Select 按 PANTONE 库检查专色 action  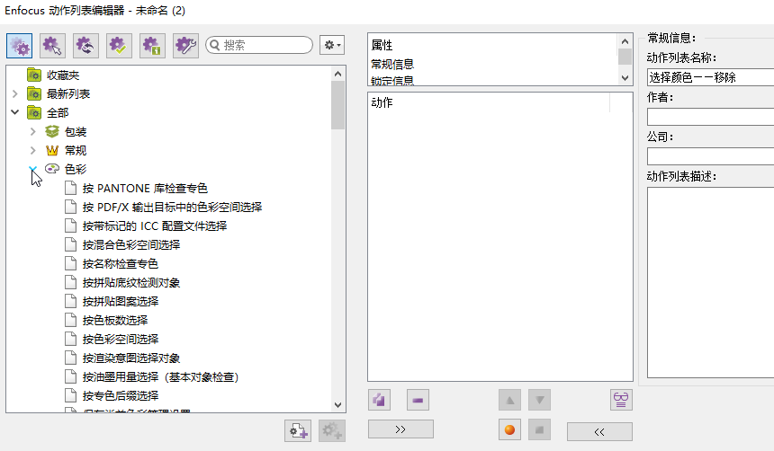click(x=145, y=188)
